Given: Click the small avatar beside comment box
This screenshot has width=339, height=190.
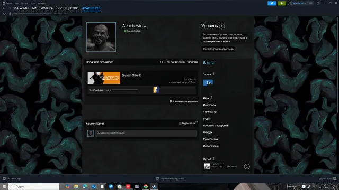Looking at the screenshot, I should coord(91,133).
